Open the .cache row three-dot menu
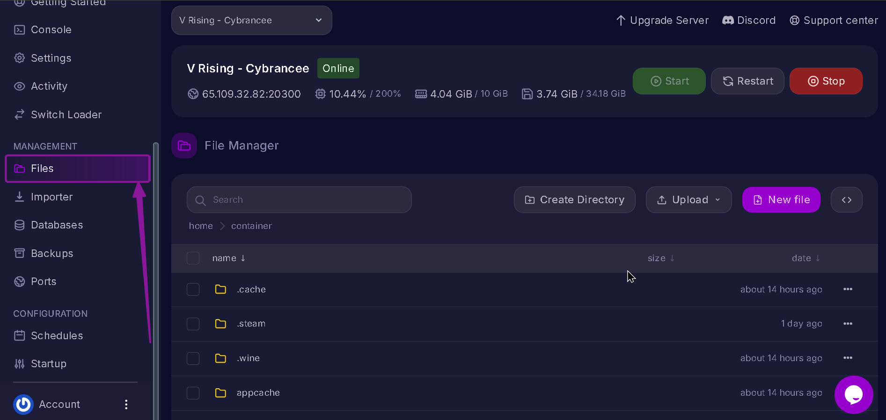The width and height of the screenshot is (886, 420). [848, 289]
